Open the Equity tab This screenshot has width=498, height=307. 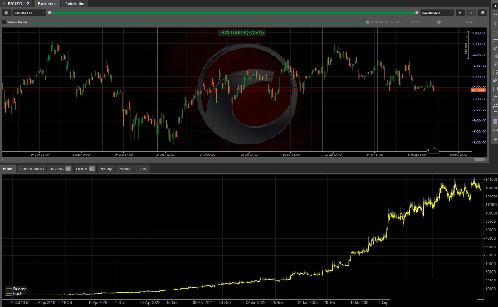tap(7, 169)
